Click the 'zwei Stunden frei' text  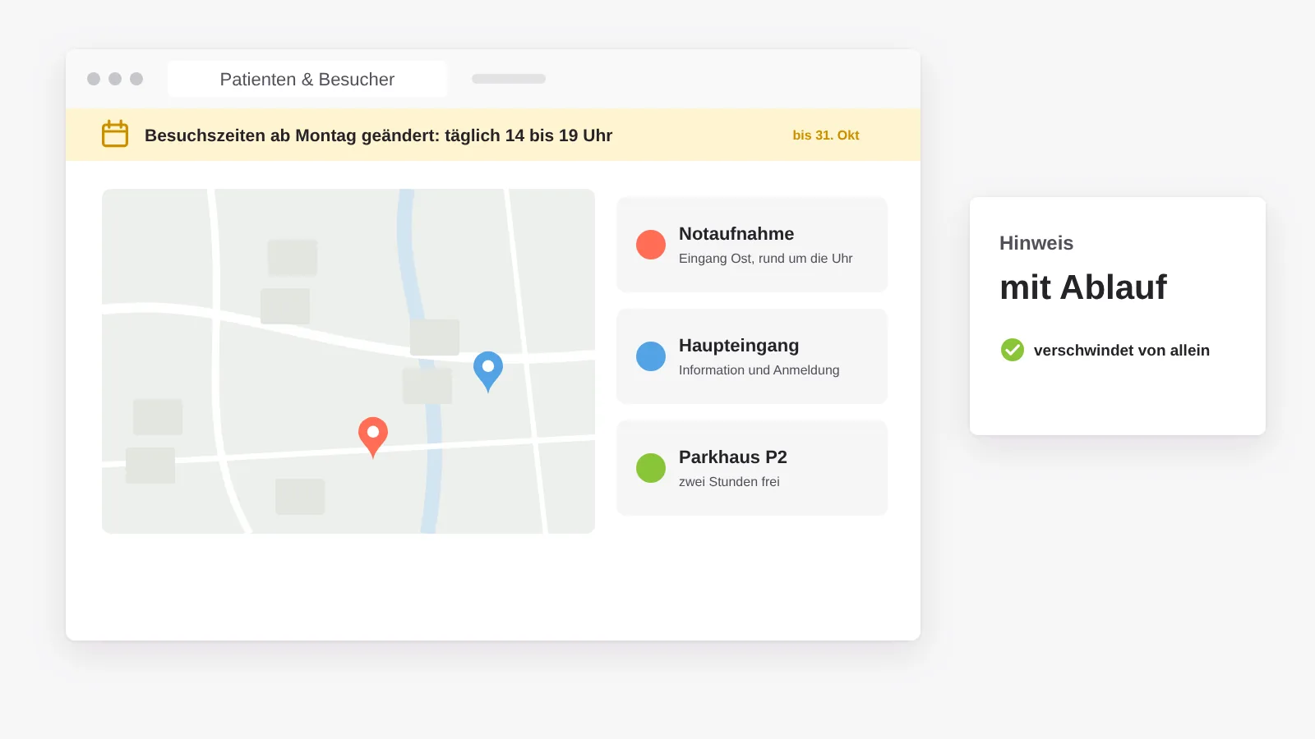pyautogui.click(x=729, y=482)
